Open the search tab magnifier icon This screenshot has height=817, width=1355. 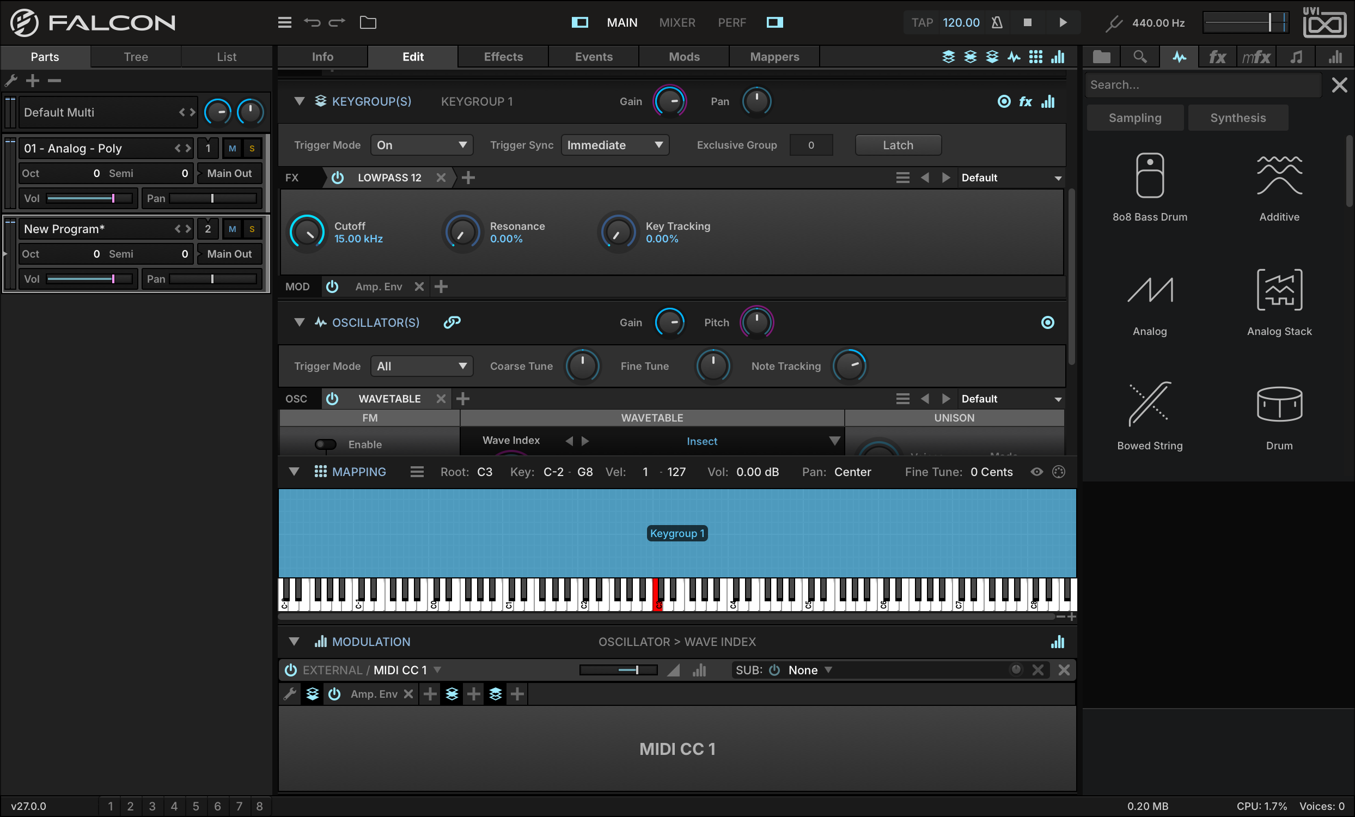coord(1140,57)
